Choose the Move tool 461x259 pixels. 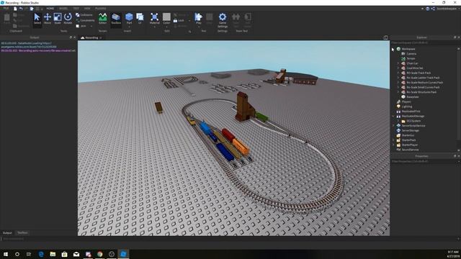click(48, 19)
